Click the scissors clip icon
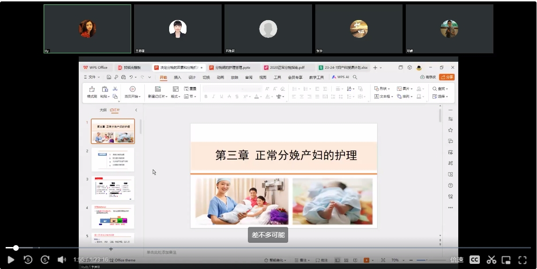 (491, 260)
